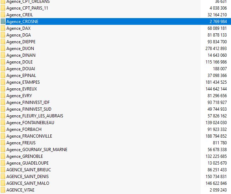Screen dimensions: 231x194
Task: Click the folder icon beside Agence_DAX
Action: click(3, 28)
